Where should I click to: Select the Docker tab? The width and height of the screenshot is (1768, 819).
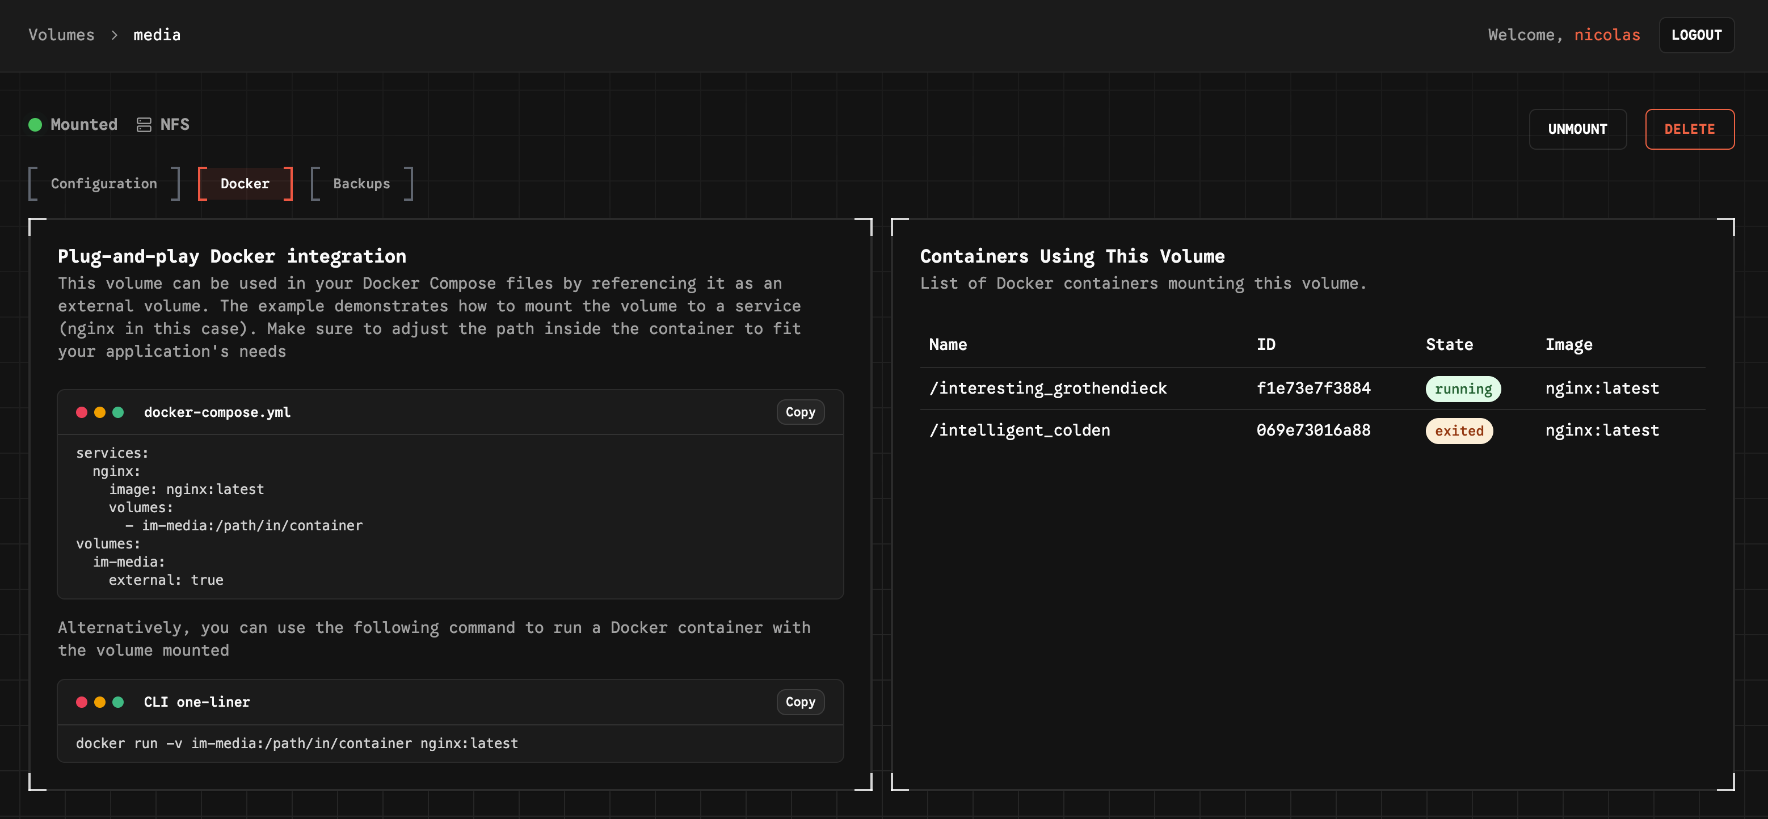pos(245,184)
